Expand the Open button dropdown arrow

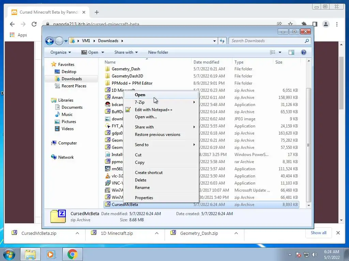click(103, 52)
